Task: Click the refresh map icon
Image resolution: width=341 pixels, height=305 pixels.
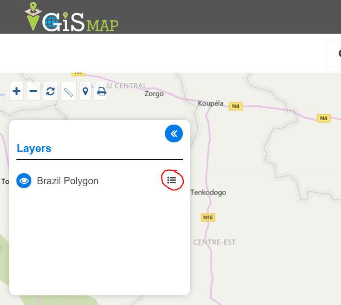Action: point(51,91)
